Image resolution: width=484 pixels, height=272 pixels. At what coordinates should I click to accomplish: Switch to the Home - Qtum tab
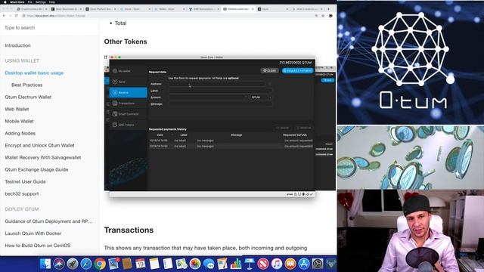[135, 9]
